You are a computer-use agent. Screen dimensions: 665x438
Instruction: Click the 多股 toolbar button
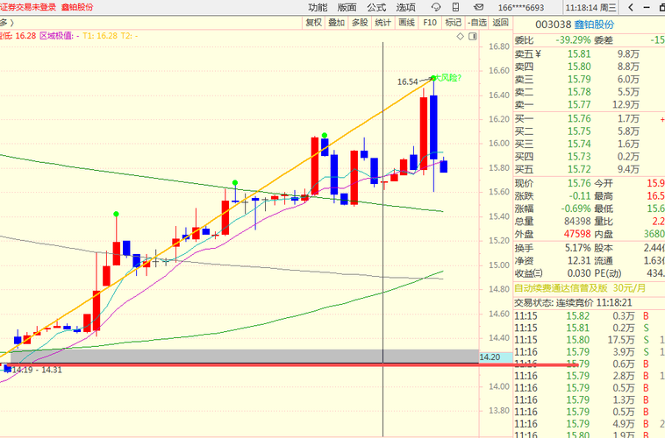360,23
